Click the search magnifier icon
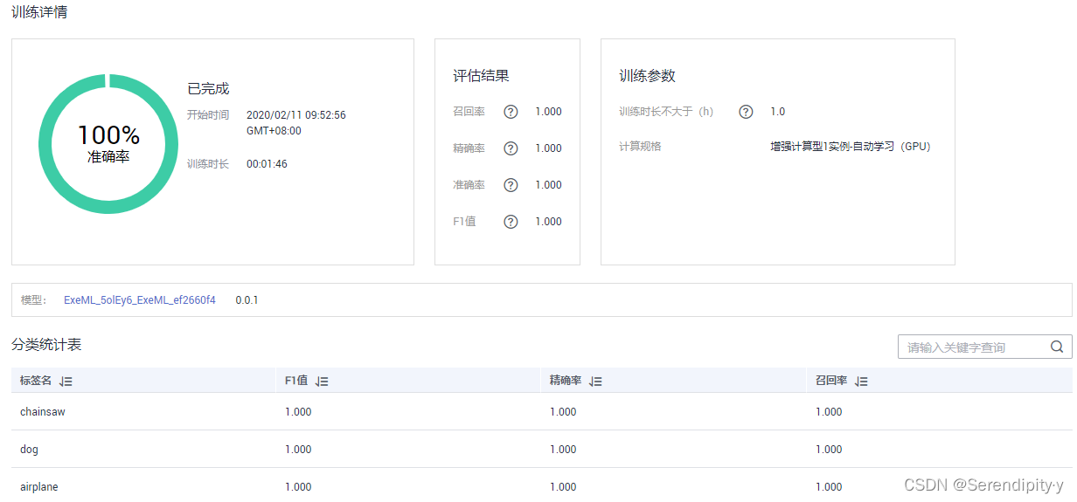1077x502 pixels. click(1057, 347)
